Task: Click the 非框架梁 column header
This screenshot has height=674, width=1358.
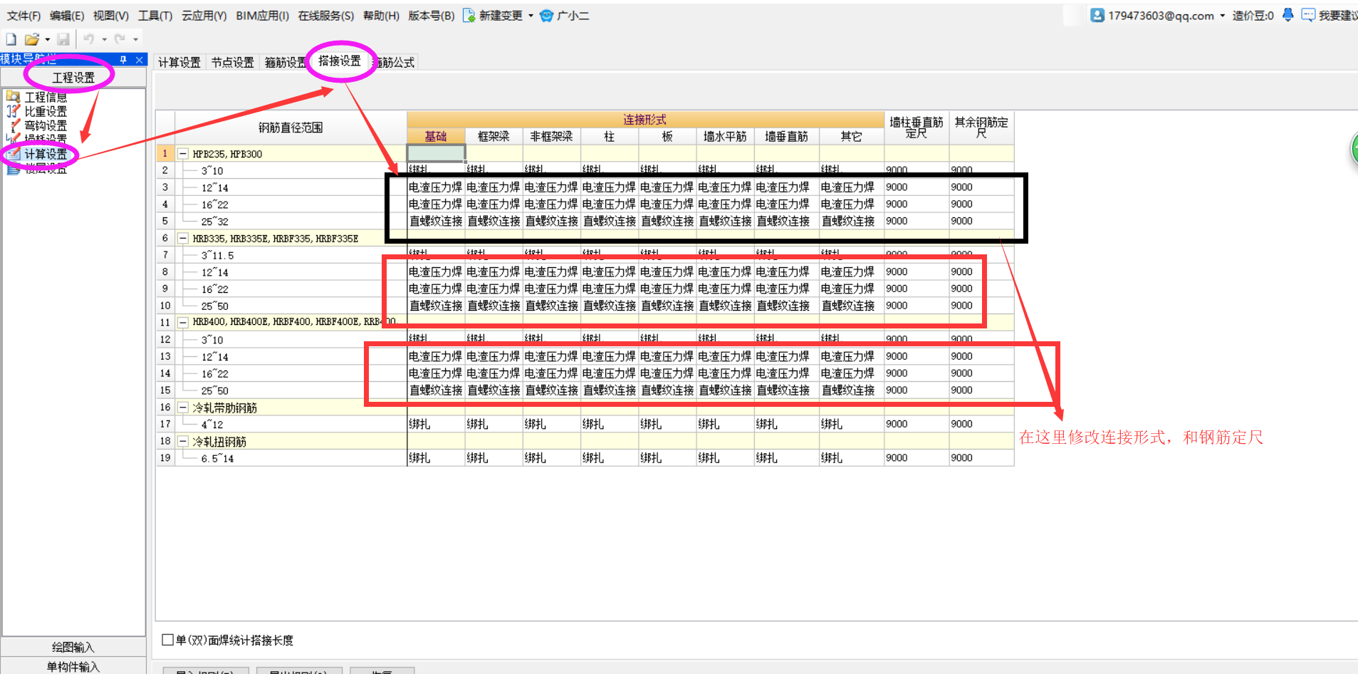Action: coord(552,136)
